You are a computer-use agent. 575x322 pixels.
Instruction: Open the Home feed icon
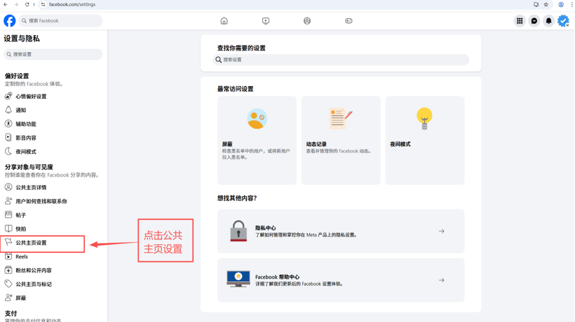click(224, 21)
